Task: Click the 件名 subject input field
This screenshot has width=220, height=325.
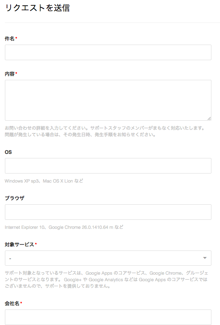Action: (x=108, y=52)
